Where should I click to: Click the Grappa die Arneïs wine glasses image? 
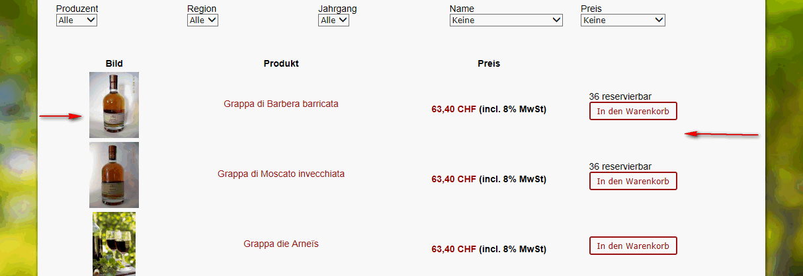tap(114, 244)
